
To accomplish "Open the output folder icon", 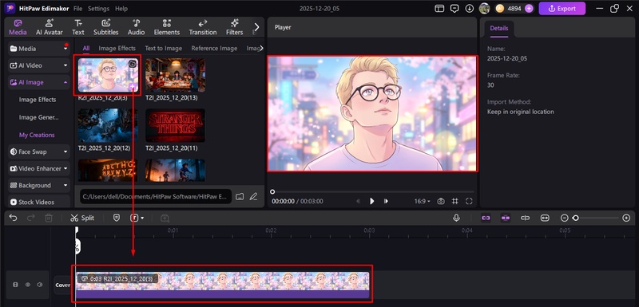I will coord(240,196).
